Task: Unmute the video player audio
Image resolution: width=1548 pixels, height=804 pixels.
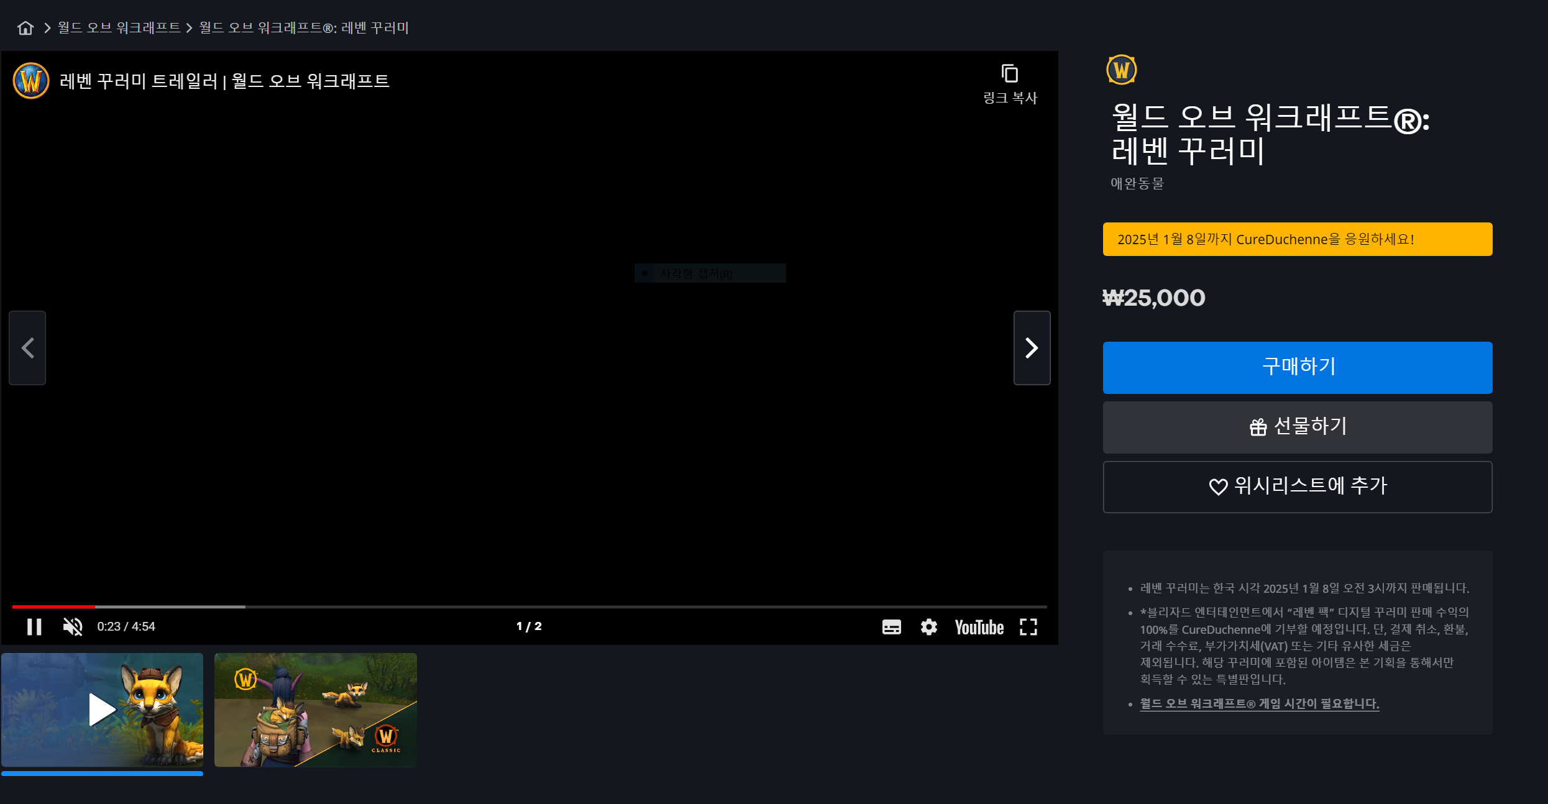Action: click(73, 627)
